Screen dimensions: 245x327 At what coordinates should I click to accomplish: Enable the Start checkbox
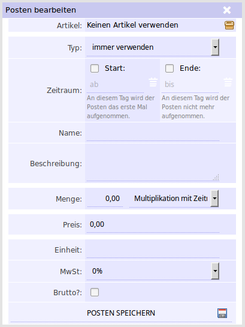coord(95,68)
